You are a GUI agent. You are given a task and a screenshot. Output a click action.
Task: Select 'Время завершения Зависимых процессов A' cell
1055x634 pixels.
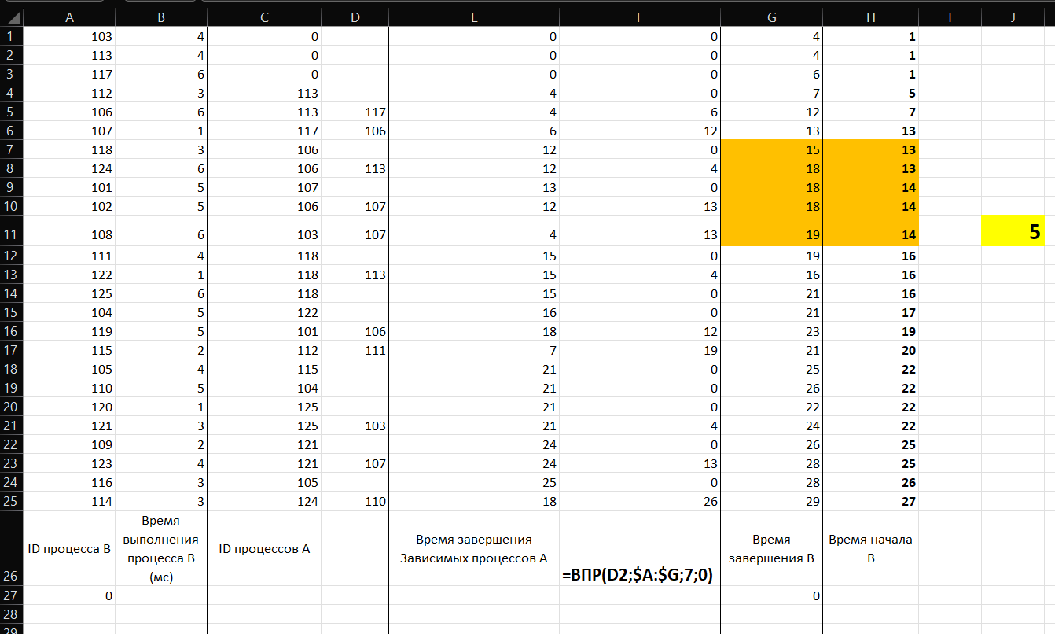point(474,548)
